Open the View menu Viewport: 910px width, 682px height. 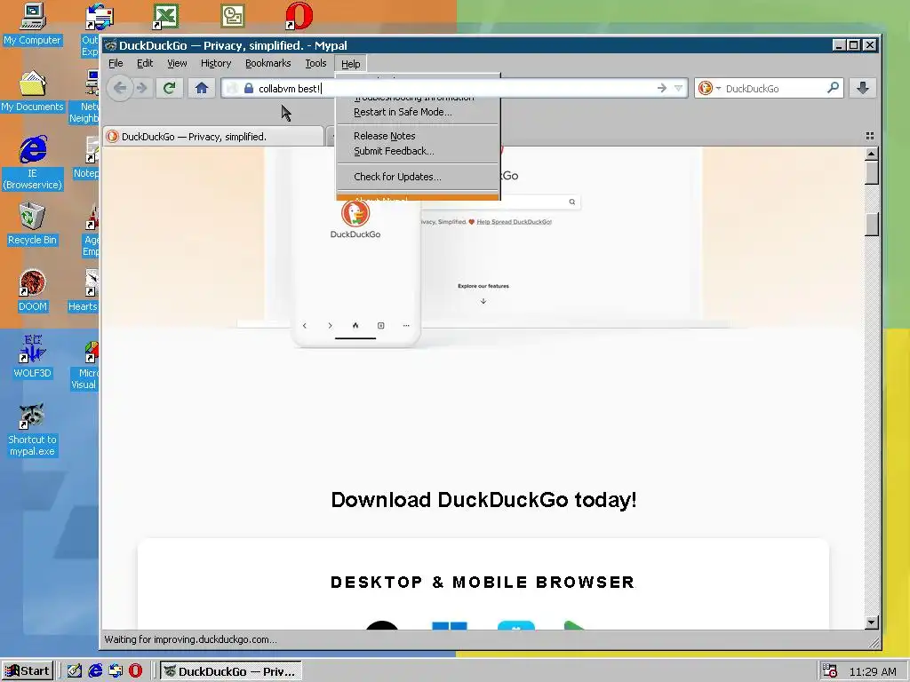(x=177, y=63)
